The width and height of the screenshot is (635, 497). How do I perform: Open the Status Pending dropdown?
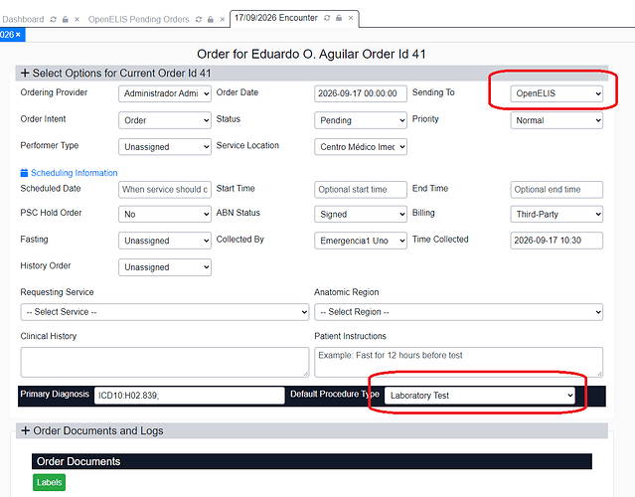pyautogui.click(x=361, y=120)
